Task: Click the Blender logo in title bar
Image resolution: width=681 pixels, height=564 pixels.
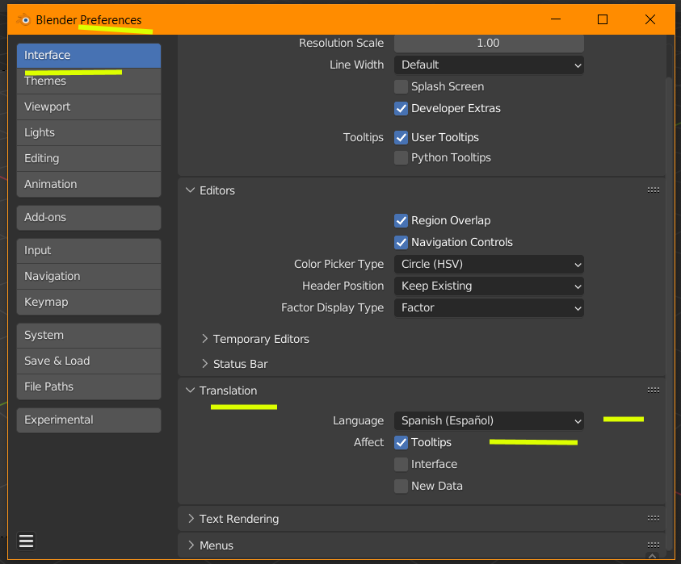Action: coord(23,20)
